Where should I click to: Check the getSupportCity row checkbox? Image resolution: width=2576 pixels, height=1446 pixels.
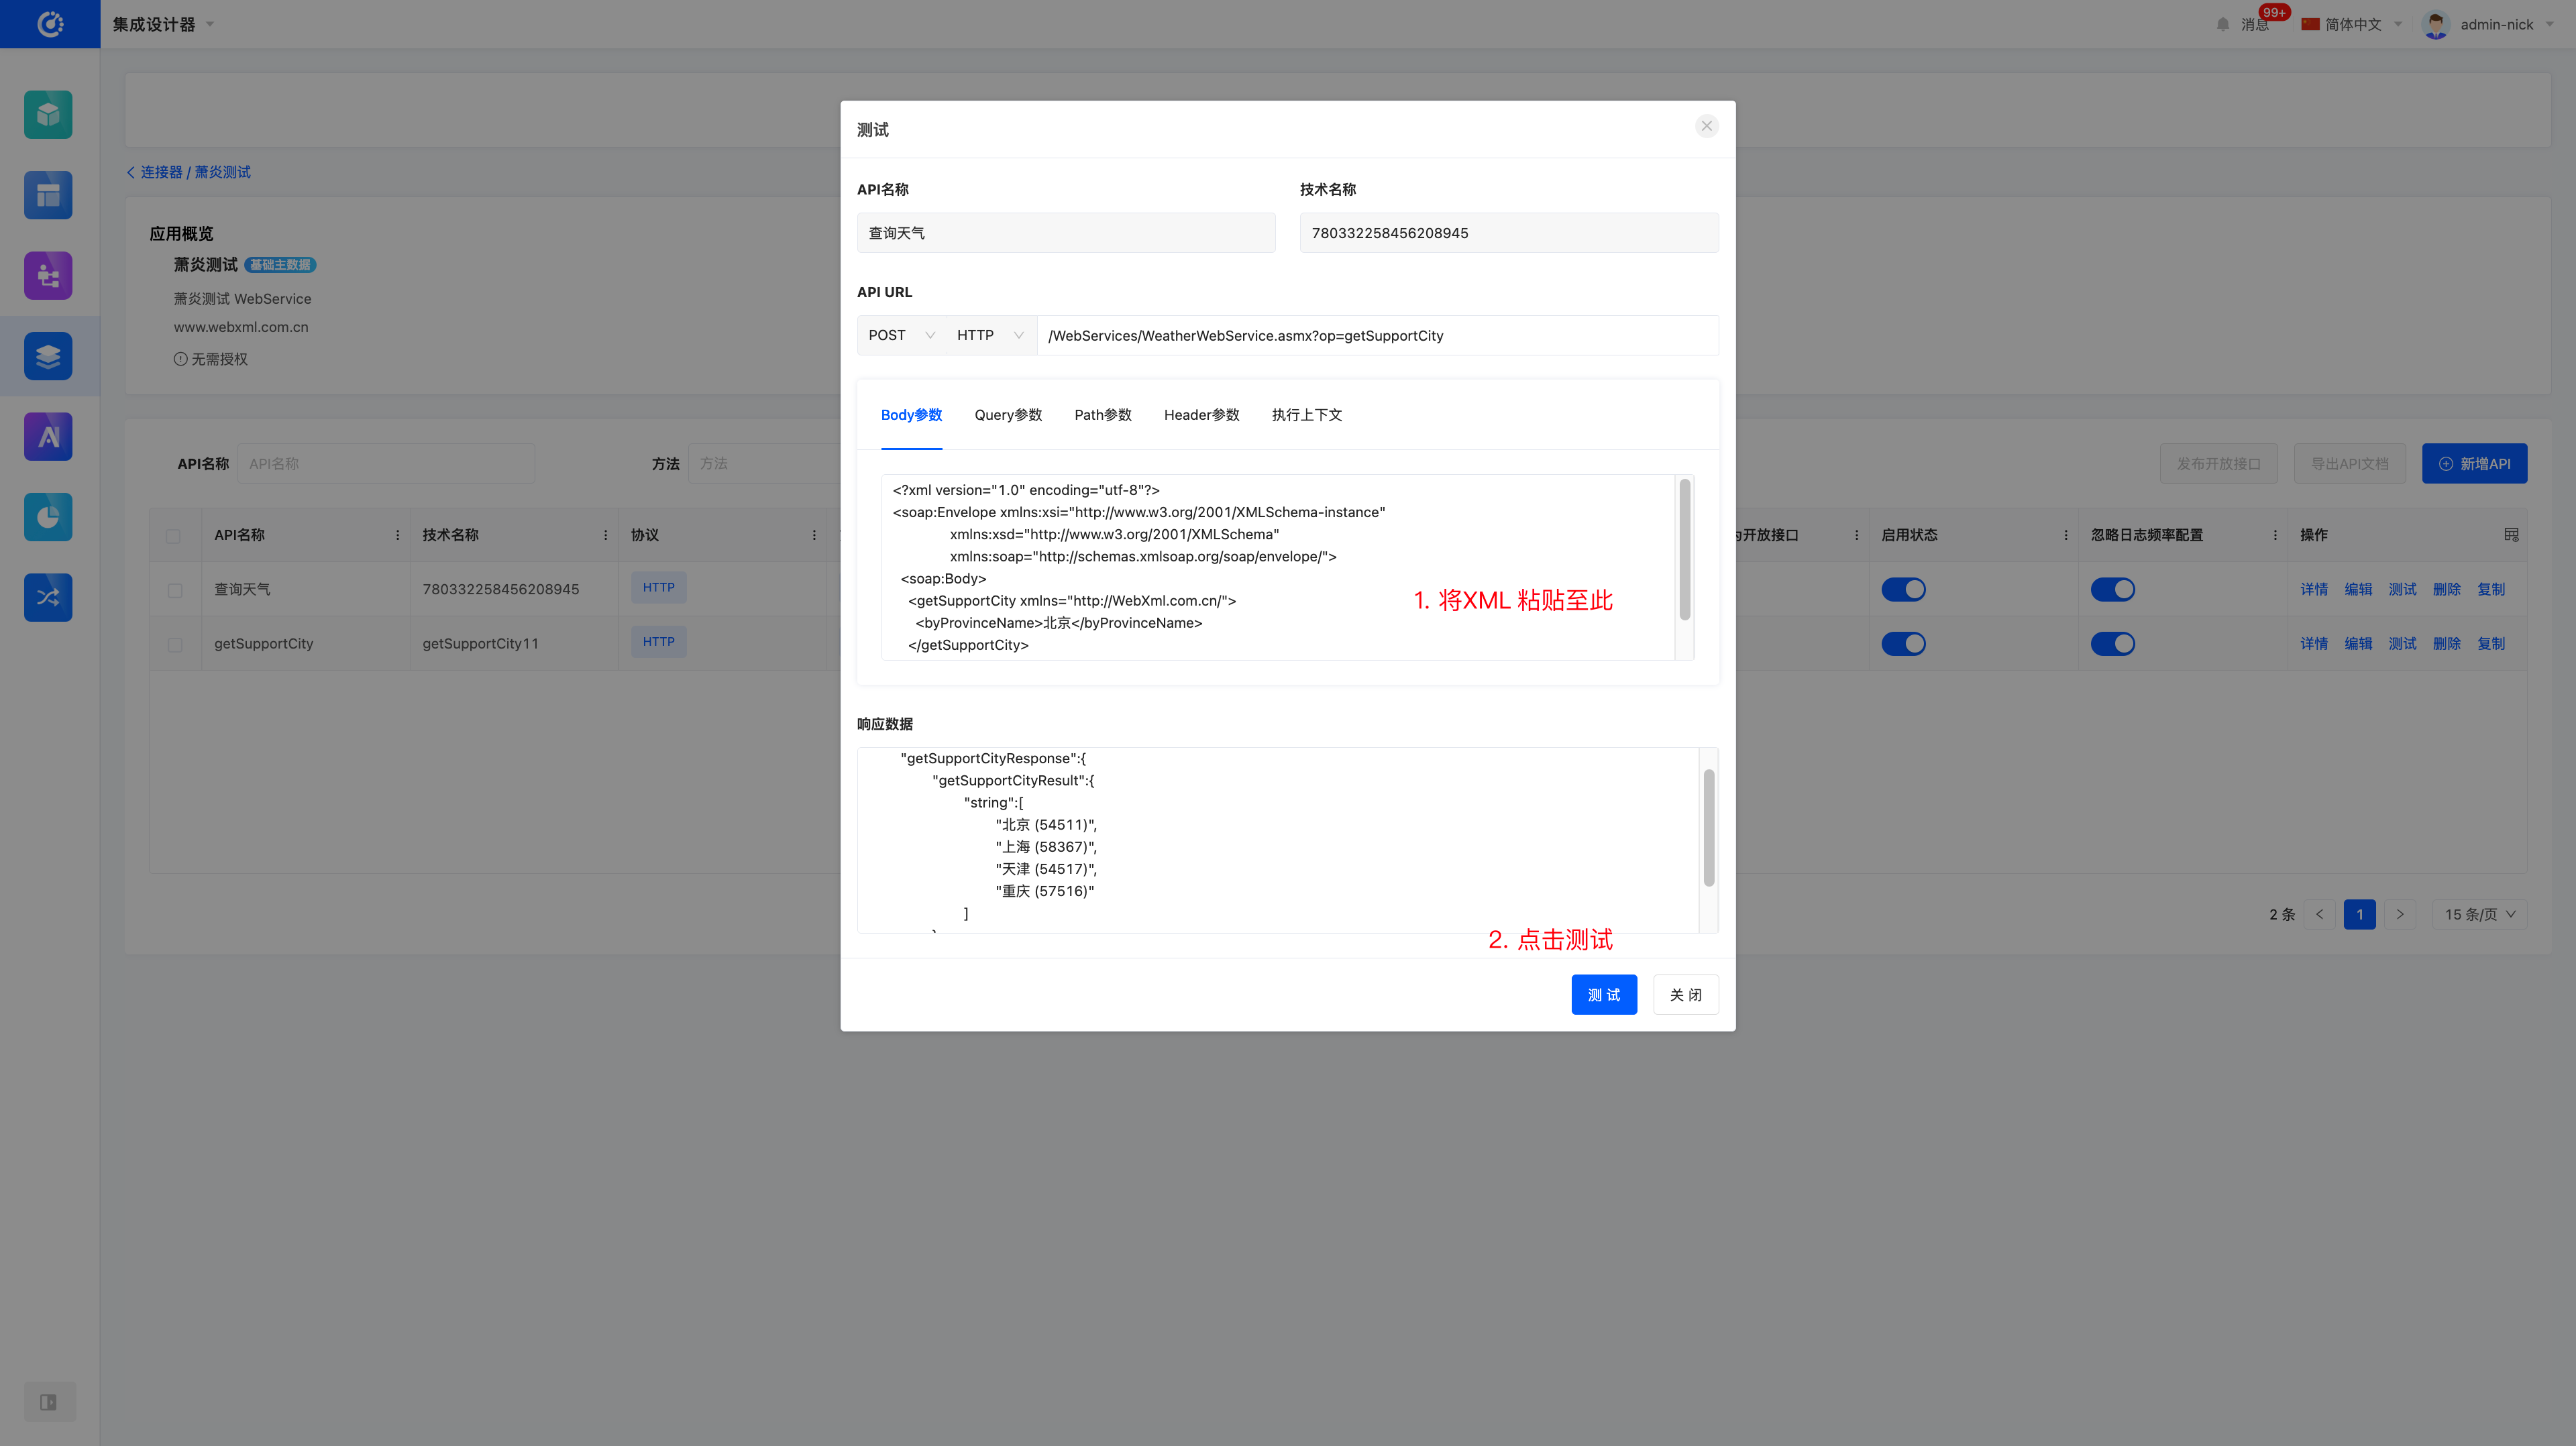point(175,644)
